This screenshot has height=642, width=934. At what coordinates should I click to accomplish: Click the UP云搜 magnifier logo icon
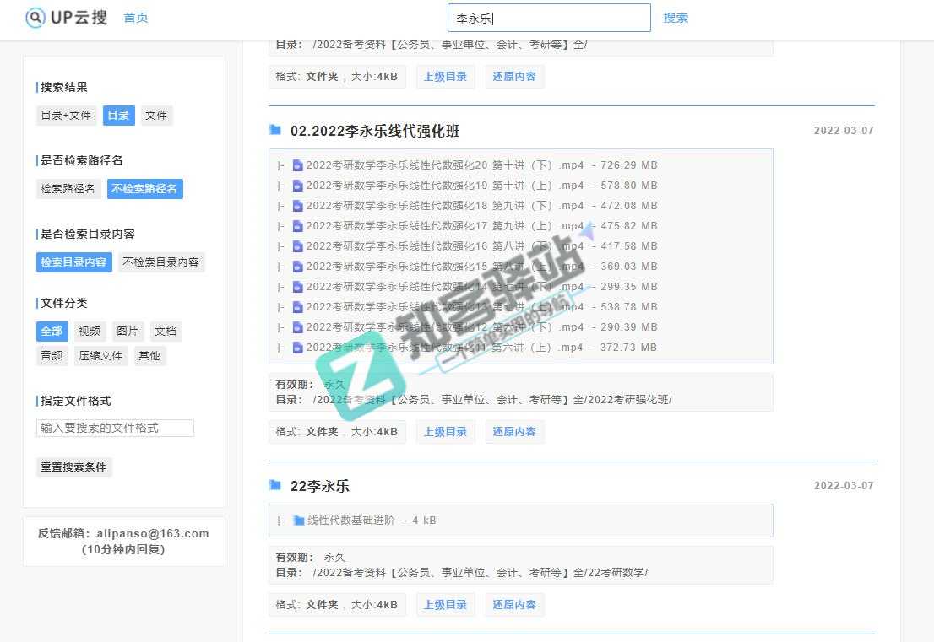pos(35,18)
